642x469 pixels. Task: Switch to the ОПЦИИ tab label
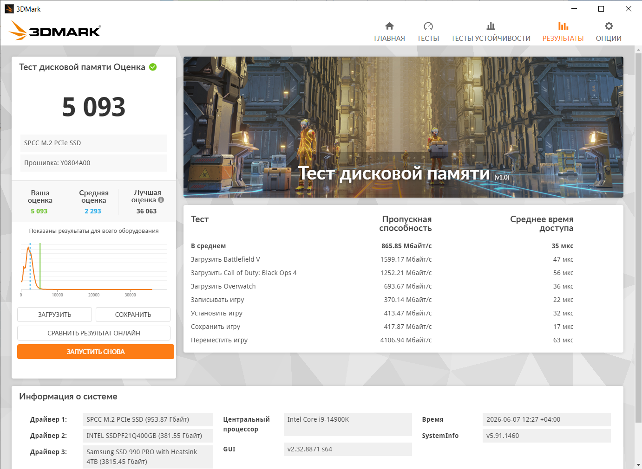tap(609, 39)
